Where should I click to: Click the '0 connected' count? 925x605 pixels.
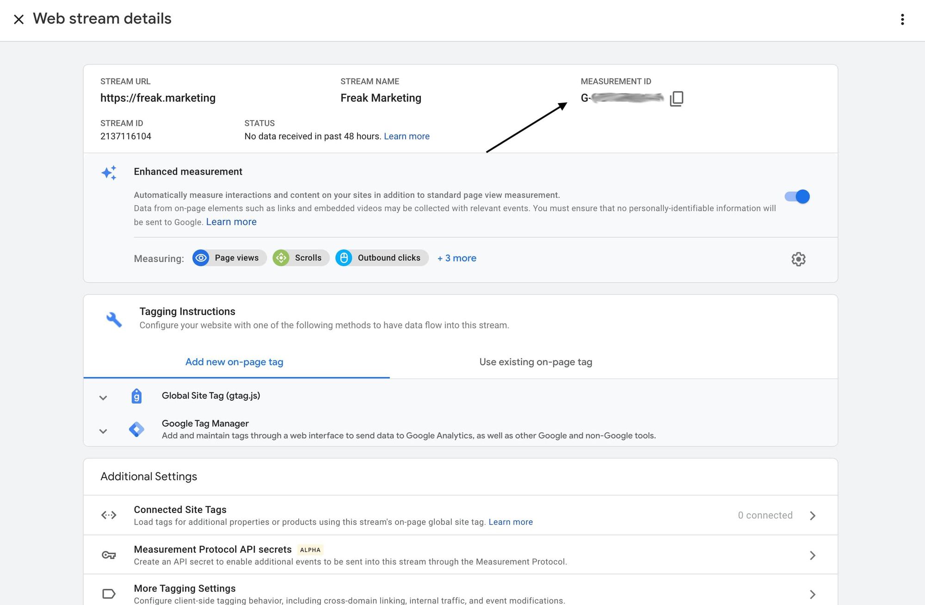pos(765,515)
